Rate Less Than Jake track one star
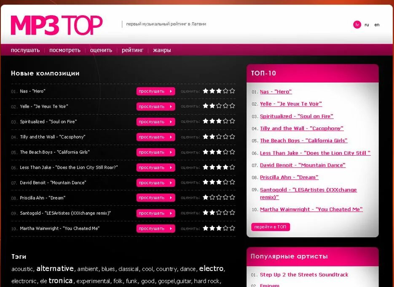 coord(206,167)
